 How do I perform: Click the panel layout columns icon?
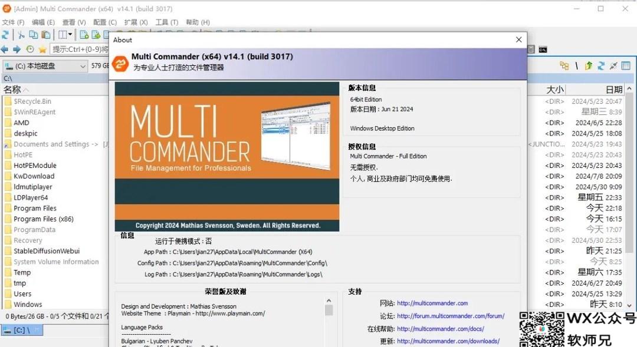pos(63,35)
